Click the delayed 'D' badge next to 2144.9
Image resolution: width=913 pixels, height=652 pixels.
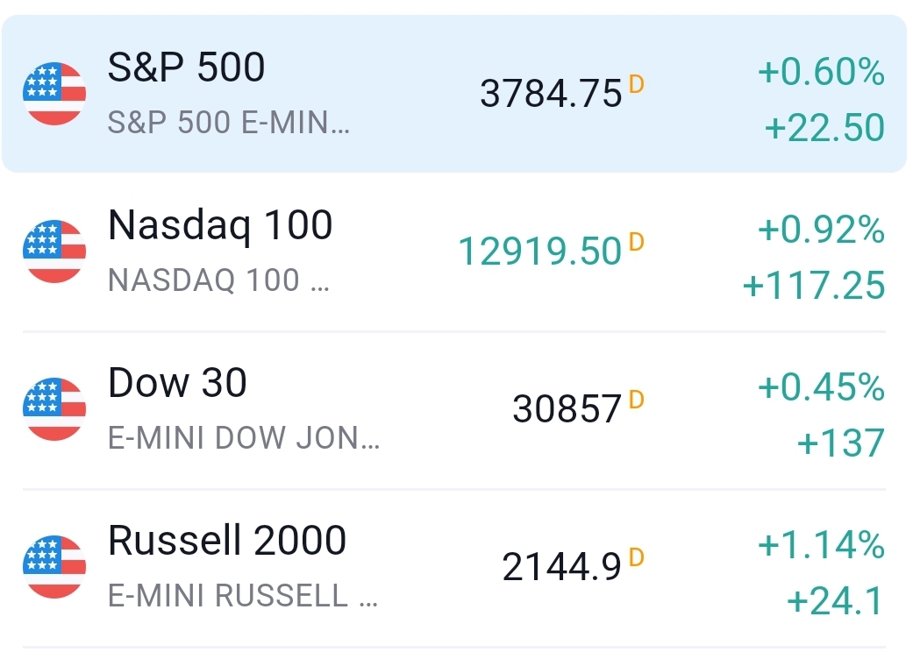coord(637,557)
